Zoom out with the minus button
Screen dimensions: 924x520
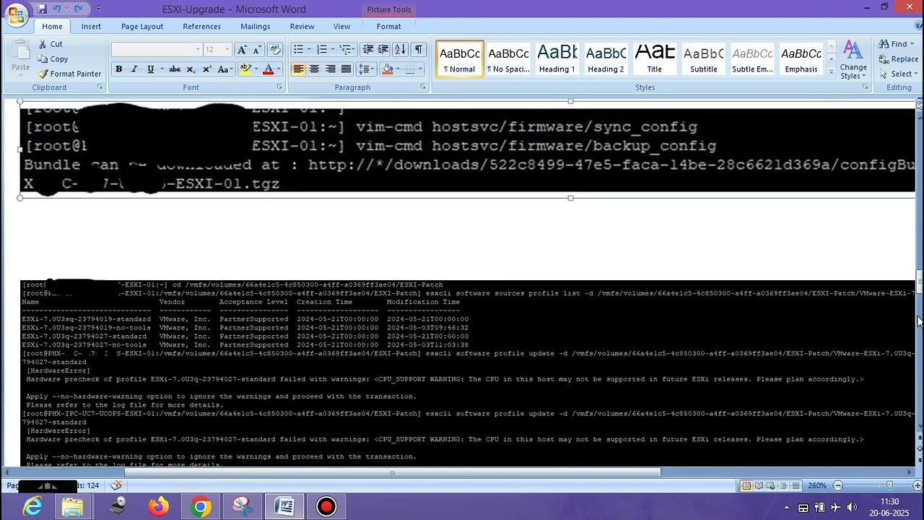coord(837,486)
